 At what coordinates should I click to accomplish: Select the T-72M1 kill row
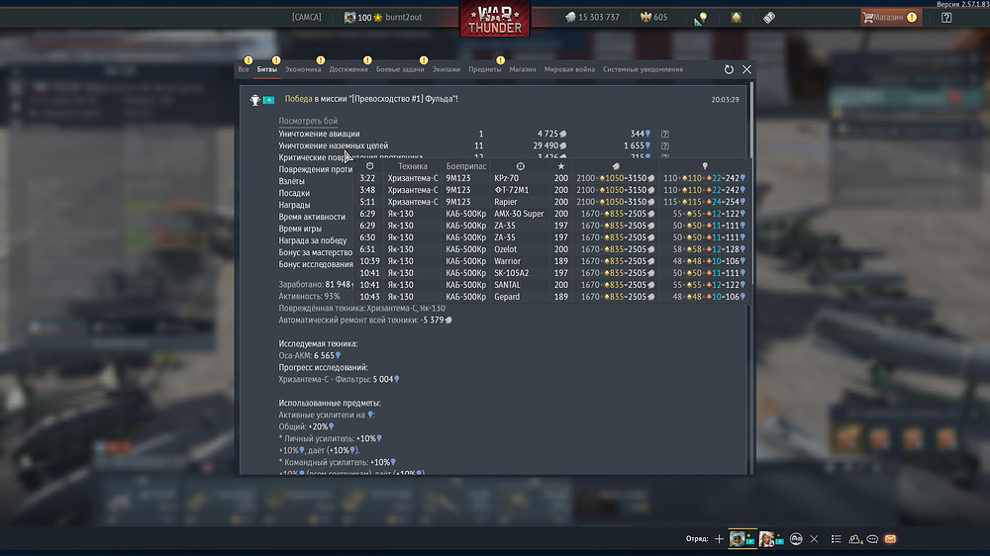[x=552, y=190]
